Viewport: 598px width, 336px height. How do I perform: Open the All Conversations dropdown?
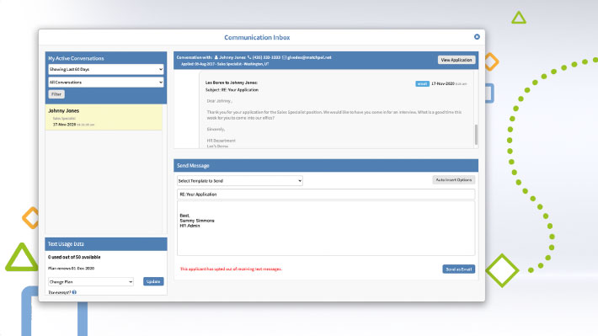pyautogui.click(x=106, y=83)
